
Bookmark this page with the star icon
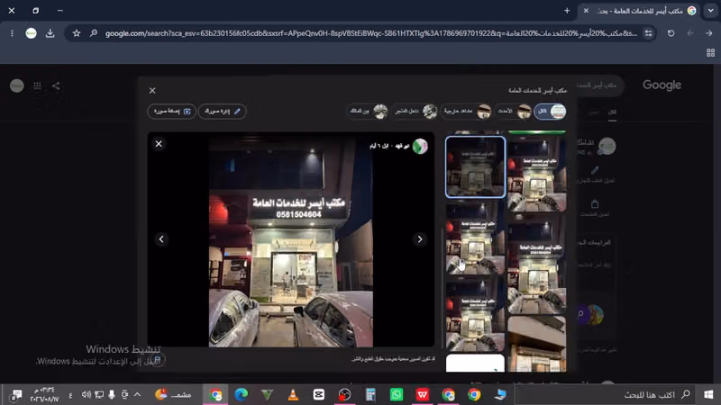[x=77, y=33]
